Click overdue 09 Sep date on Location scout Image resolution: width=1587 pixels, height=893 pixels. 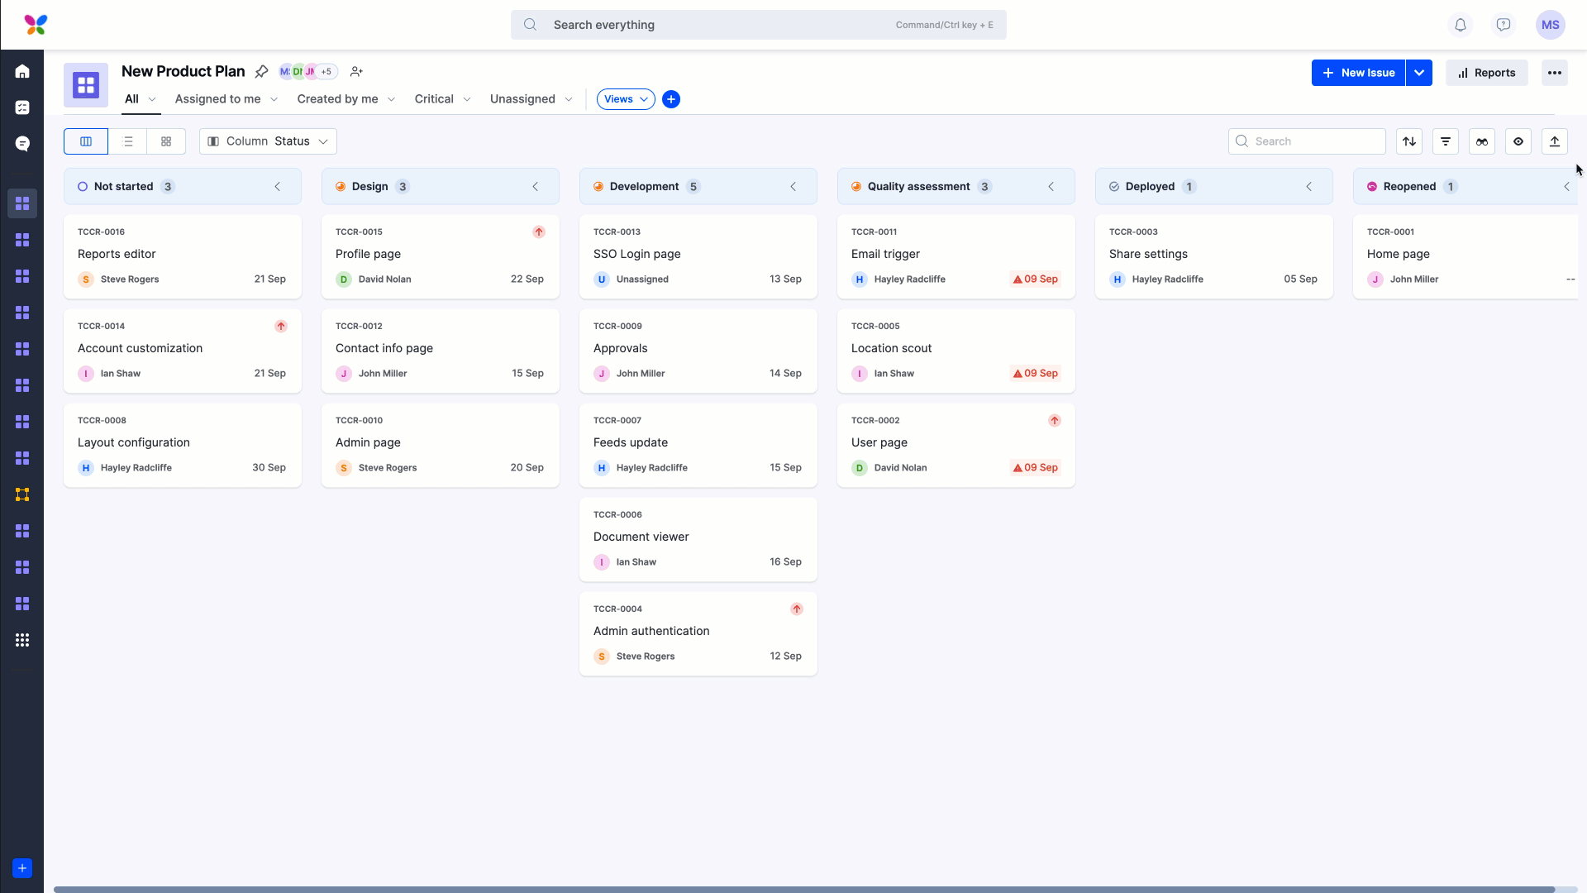click(x=1036, y=374)
